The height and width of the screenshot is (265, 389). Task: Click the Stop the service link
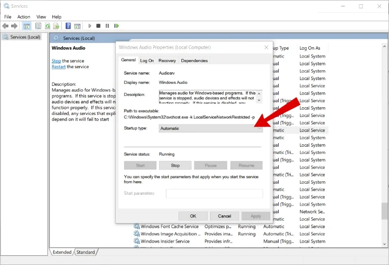coord(56,61)
